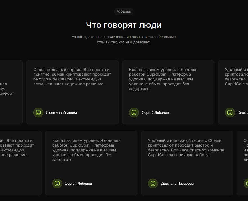Open bottom-row Сергей Лебедев author name
Viewport: 248px width, 201px height.
pyautogui.click(x=78, y=184)
